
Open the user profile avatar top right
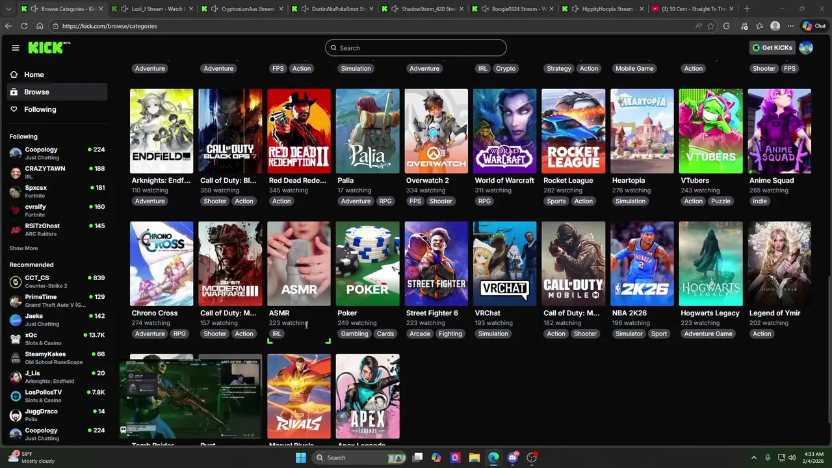[806, 47]
